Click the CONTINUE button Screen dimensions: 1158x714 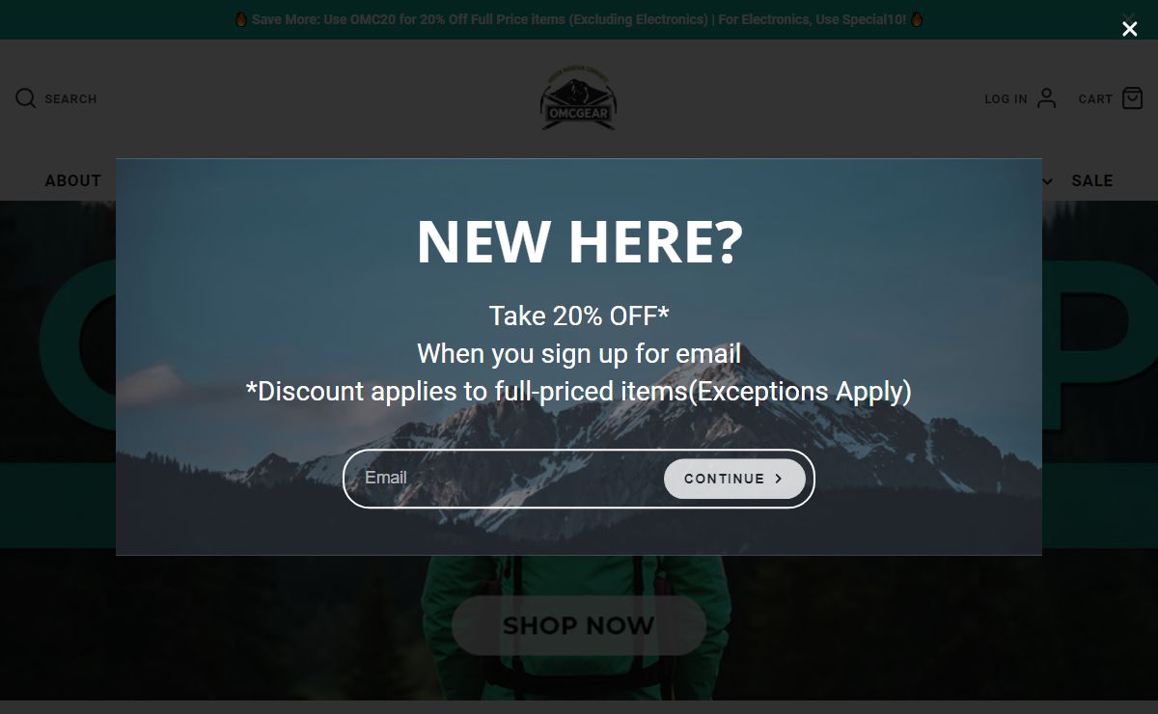[x=734, y=479]
